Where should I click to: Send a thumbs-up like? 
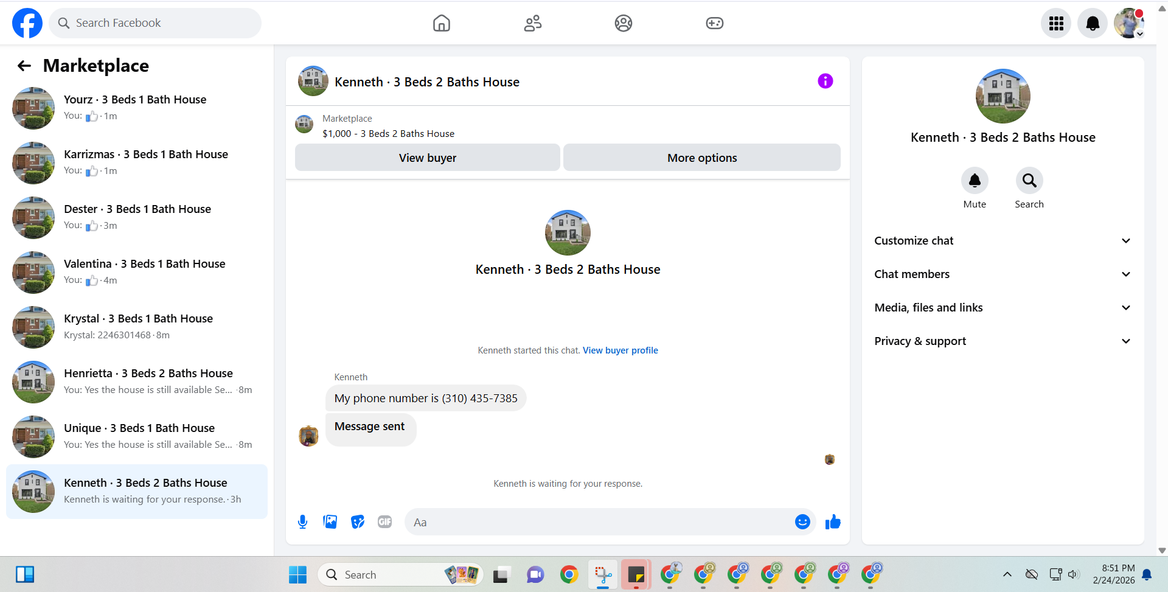(833, 522)
